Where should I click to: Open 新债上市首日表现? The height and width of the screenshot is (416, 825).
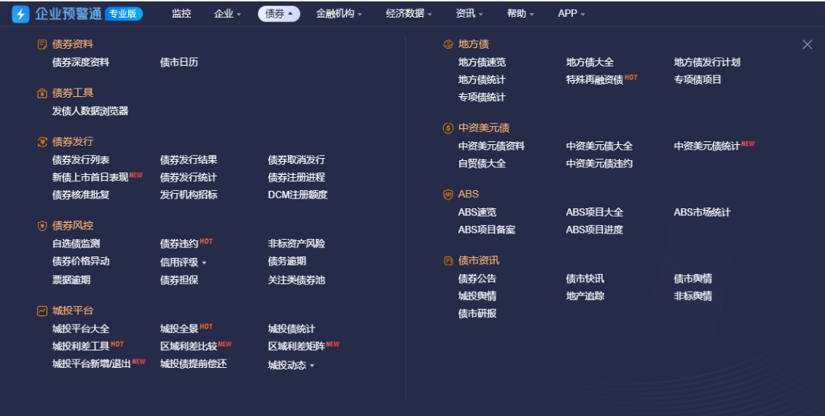pos(90,177)
